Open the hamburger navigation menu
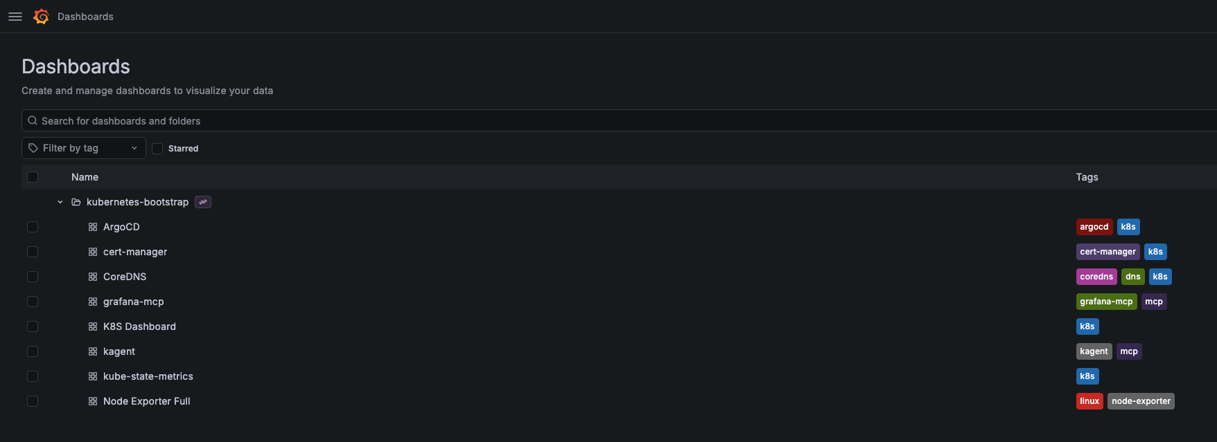 pos(15,17)
